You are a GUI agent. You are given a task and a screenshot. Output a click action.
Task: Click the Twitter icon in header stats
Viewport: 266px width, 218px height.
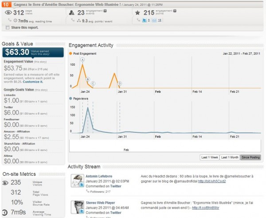pos(145,20)
